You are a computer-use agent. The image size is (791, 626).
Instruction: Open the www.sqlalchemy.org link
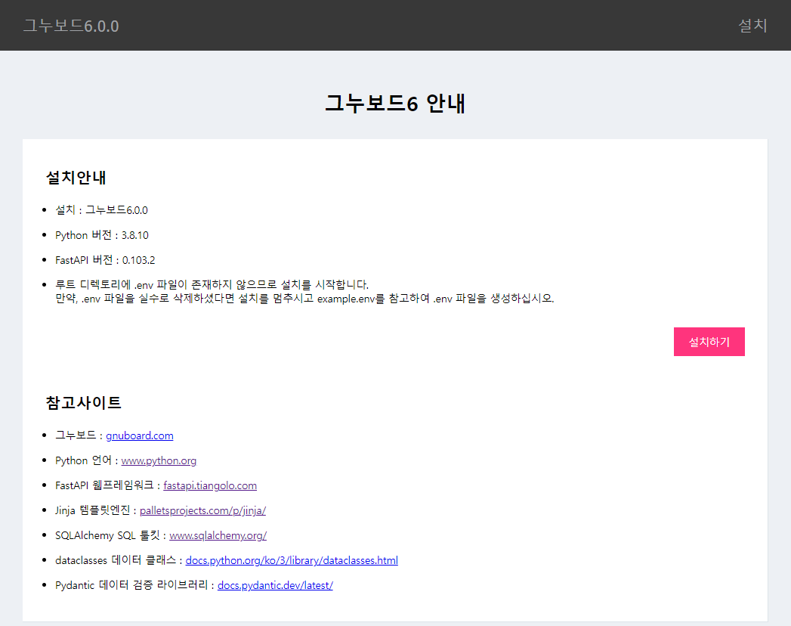coord(218,535)
